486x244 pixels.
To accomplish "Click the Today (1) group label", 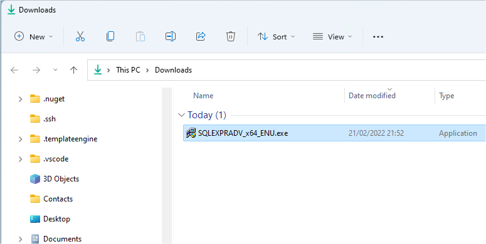I will point(207,115).
